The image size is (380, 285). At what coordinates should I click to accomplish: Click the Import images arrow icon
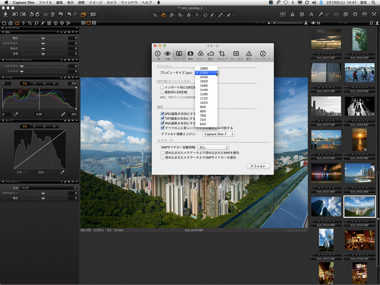(6, 14)
